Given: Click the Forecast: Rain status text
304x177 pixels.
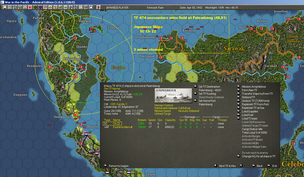Looking at the screenshot, I should [x=155, y=8].
